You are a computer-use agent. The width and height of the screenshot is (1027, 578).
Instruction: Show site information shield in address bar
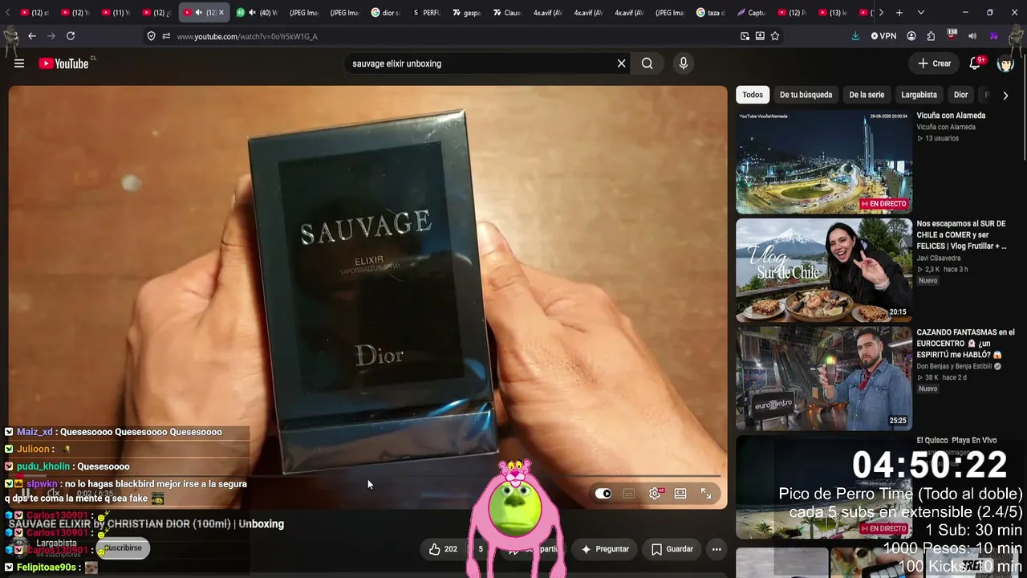click(151, 36)
